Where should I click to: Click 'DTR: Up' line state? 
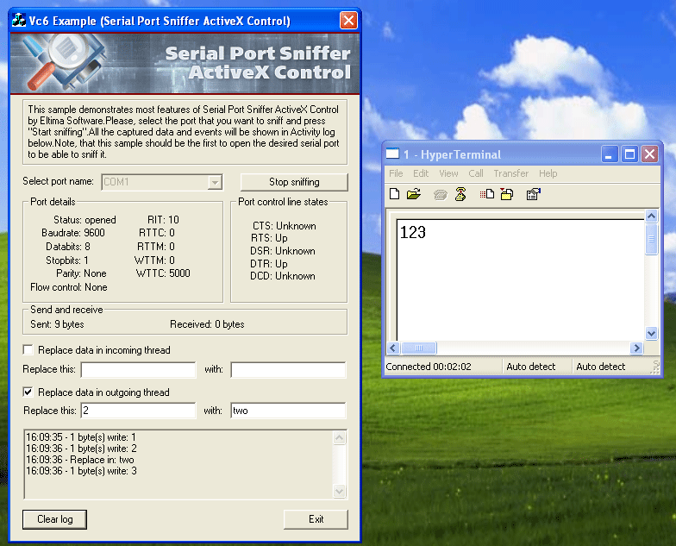click(269, 264)
